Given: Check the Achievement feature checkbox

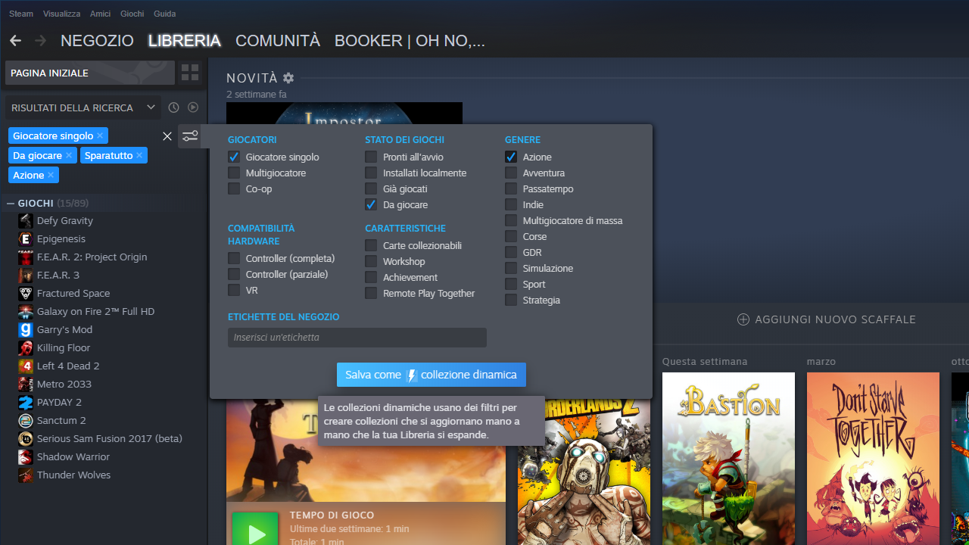Looking at the screenshot, I should point(371,277).
